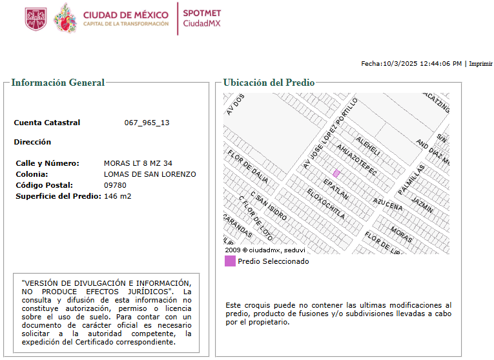This screenshot has height=360, width=494.
Task: Click the Calle y Número label
Action: coord(48,163)
